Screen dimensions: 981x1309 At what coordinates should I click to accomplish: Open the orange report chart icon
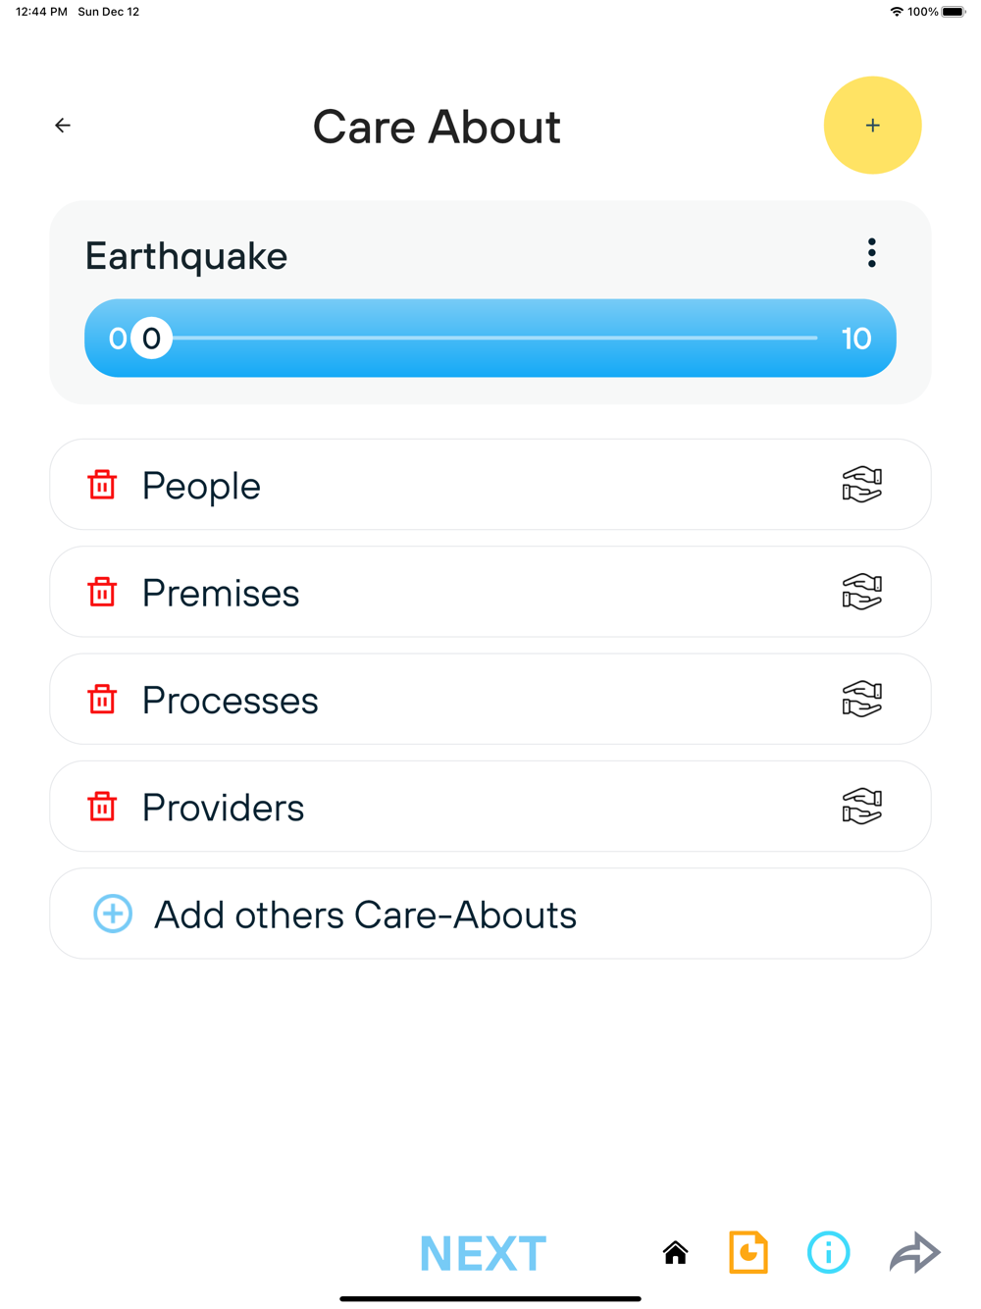(x=749, y=1253)
